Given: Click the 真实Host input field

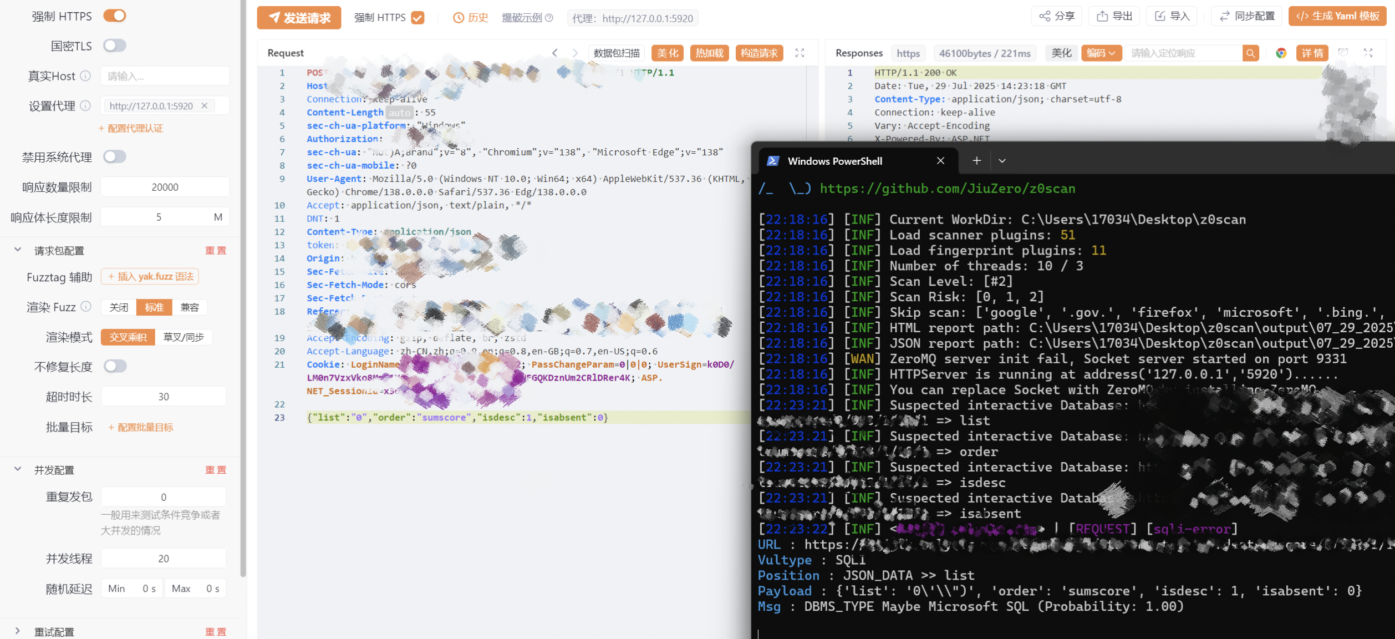Looking at the screenshot, I should tap(165, 76).
